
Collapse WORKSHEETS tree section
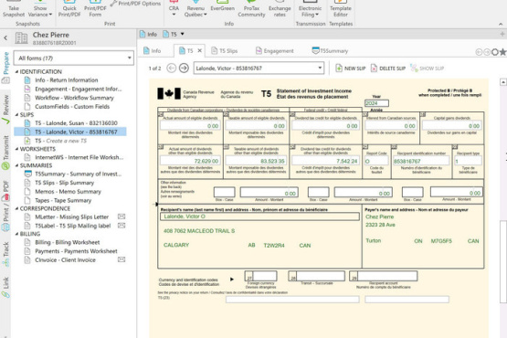(x=16, y=149)
